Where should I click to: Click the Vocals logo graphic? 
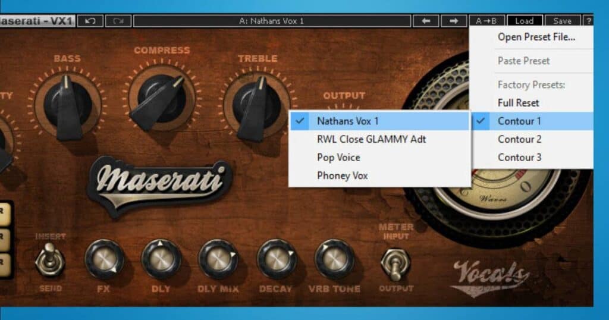click(491, 277)
